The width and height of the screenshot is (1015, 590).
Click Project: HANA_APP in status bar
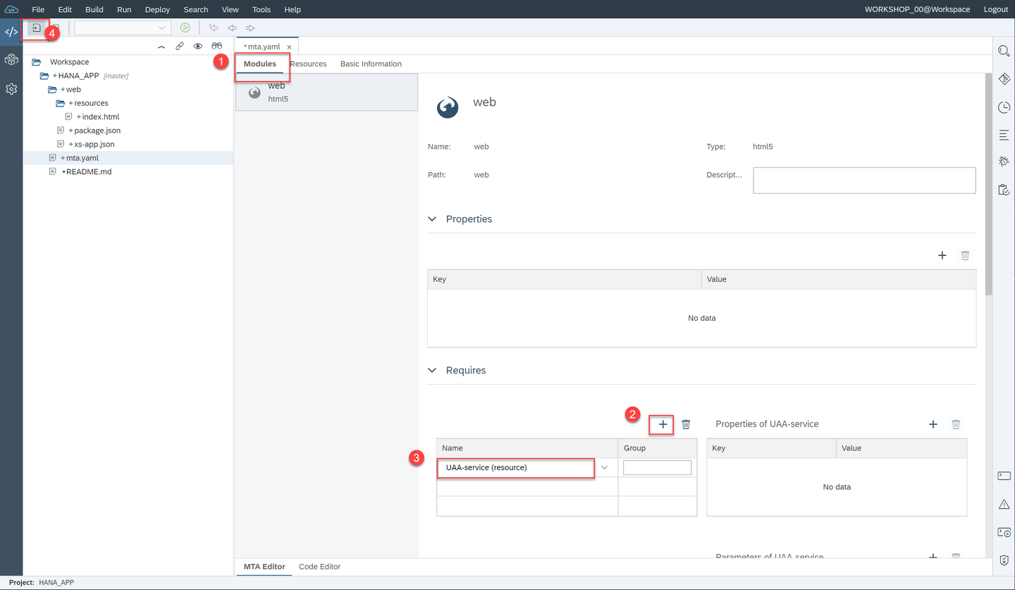coord(42,583)
